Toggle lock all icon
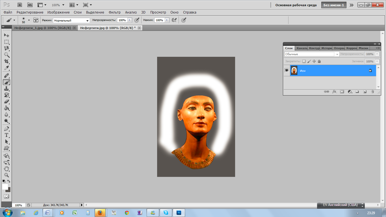386x217 pixels. [x=319, y=61]
